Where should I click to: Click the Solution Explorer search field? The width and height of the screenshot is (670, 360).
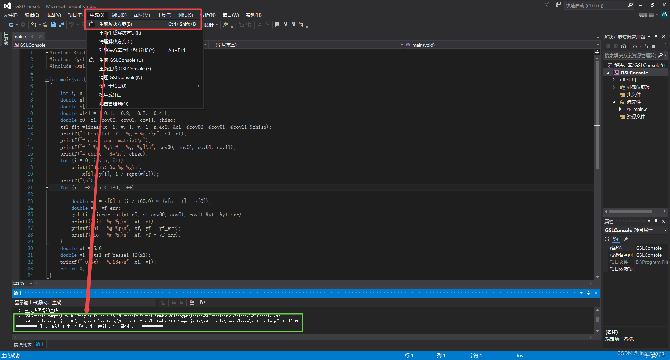click(x=630, y=55)
